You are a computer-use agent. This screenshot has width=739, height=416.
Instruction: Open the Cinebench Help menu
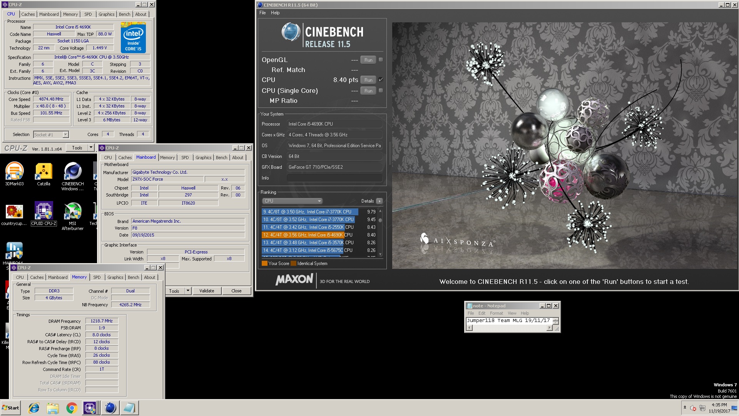275,13
